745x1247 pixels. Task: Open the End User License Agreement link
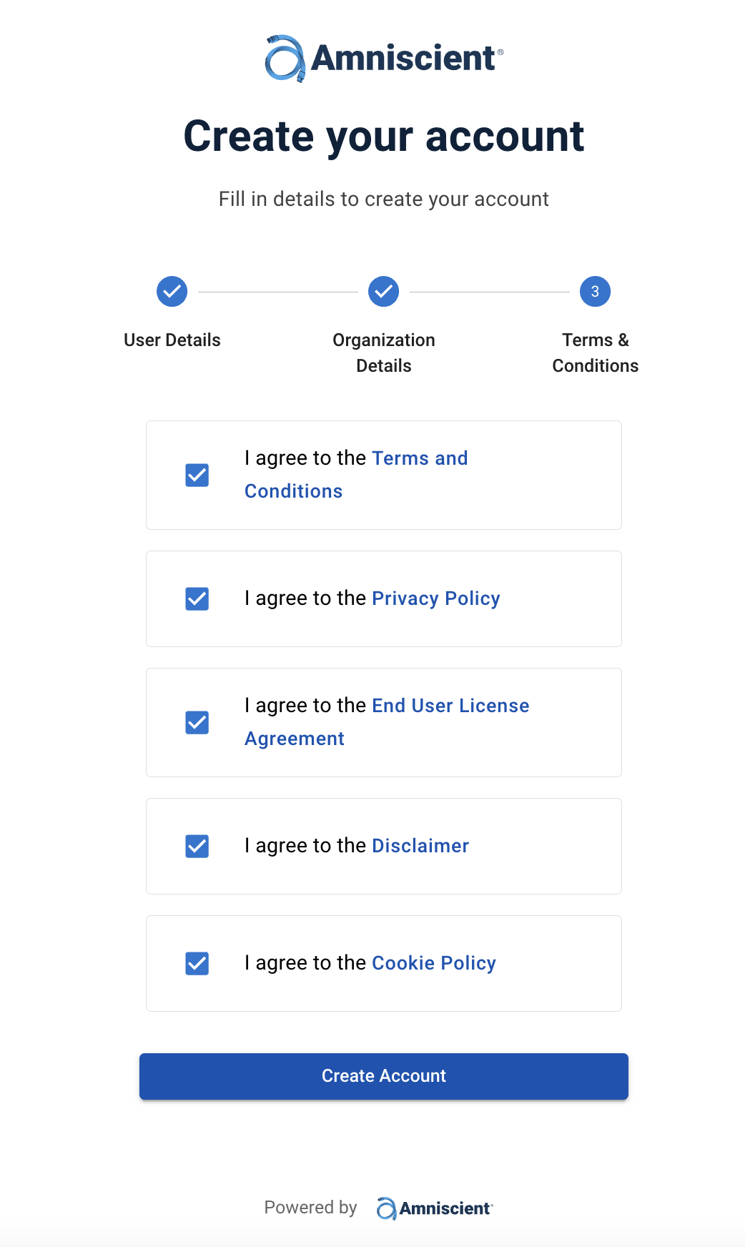[x=450, y=706]
